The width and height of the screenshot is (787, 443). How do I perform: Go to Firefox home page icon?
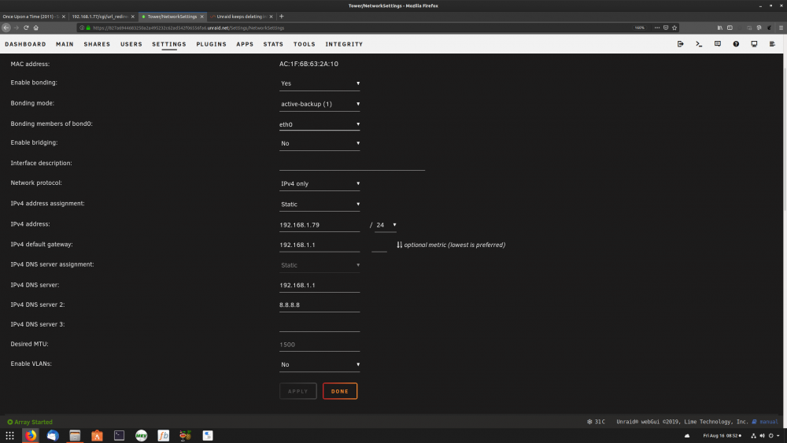tap(35, 28)
